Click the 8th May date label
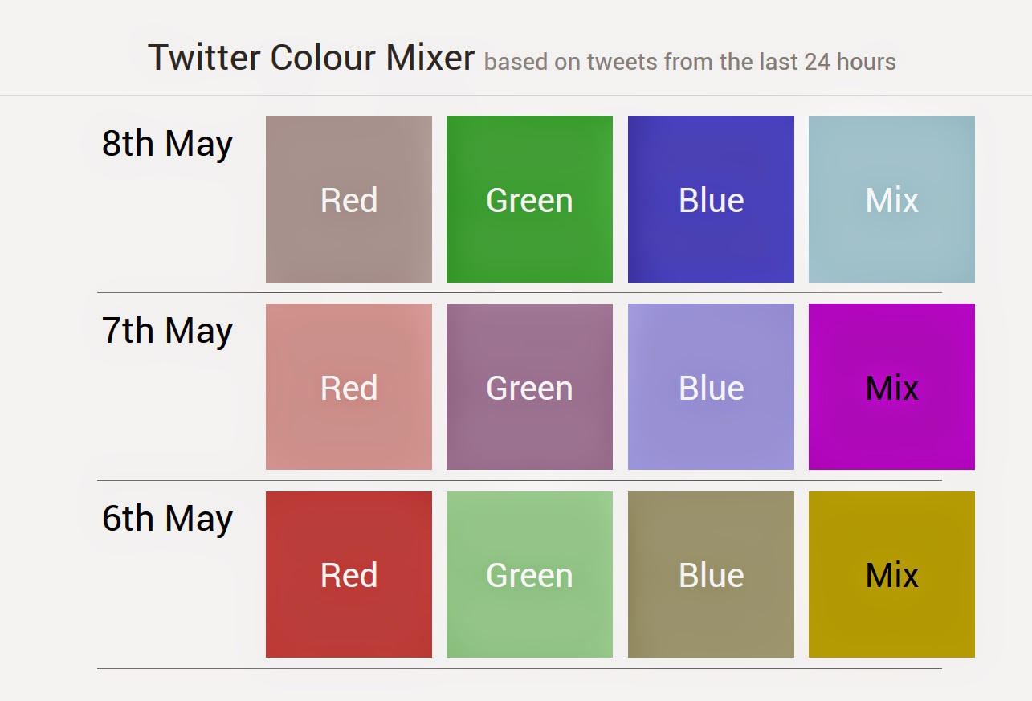This screenshot has width=1032, height=701. [167, 144]
